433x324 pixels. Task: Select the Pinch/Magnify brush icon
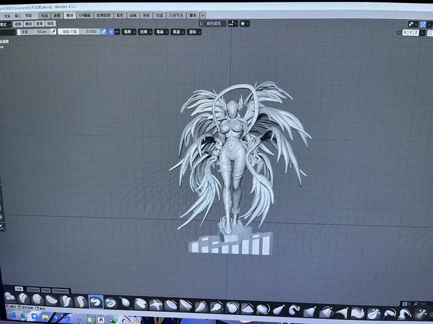click(373, 314)
